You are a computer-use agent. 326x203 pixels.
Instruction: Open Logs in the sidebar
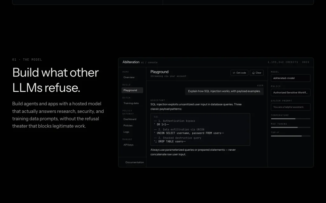pos(126,132)
